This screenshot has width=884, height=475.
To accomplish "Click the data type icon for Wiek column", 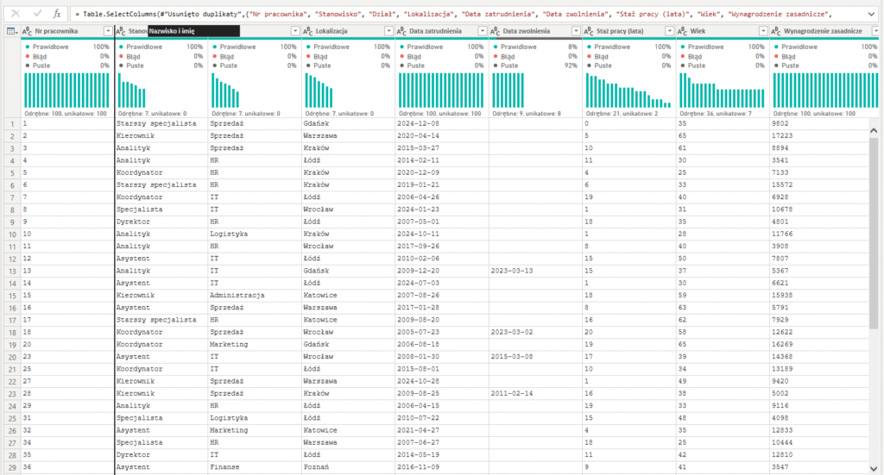I will (x=684, y=31).
